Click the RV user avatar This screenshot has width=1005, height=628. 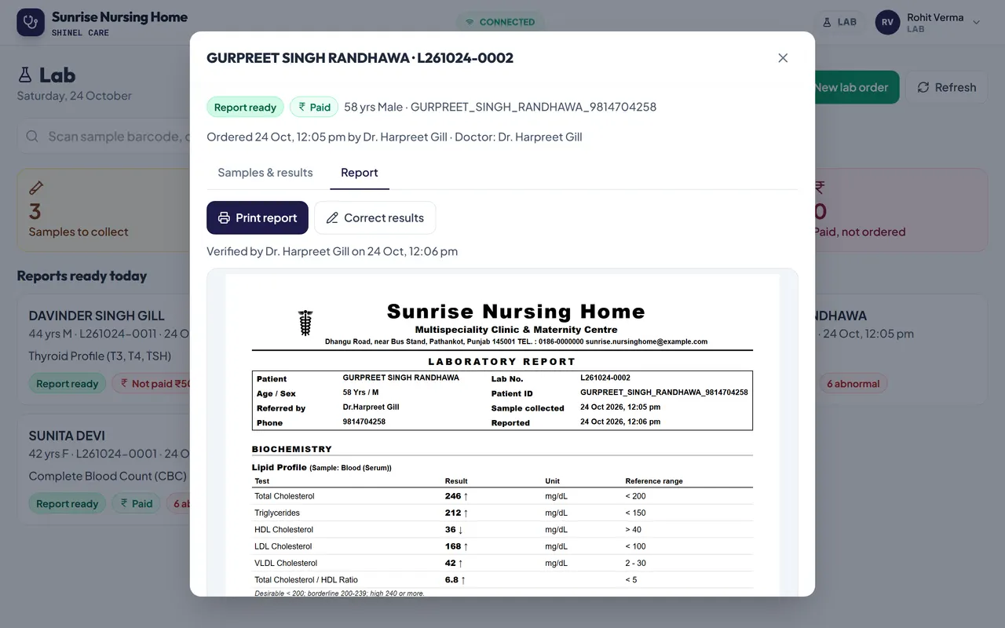click(887, 22)
